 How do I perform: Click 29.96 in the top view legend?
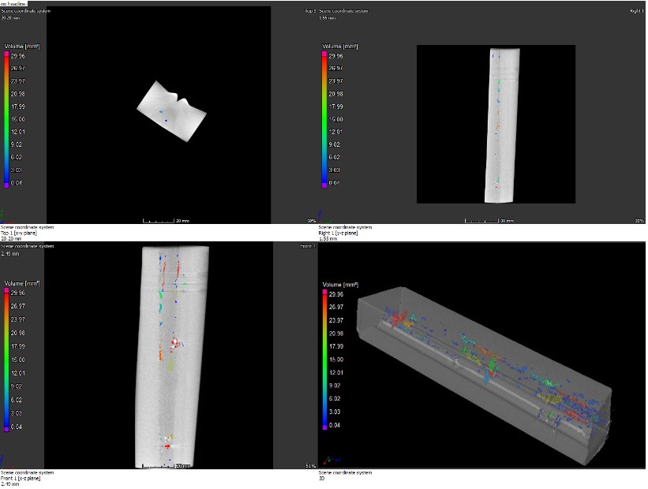(18, 56)
